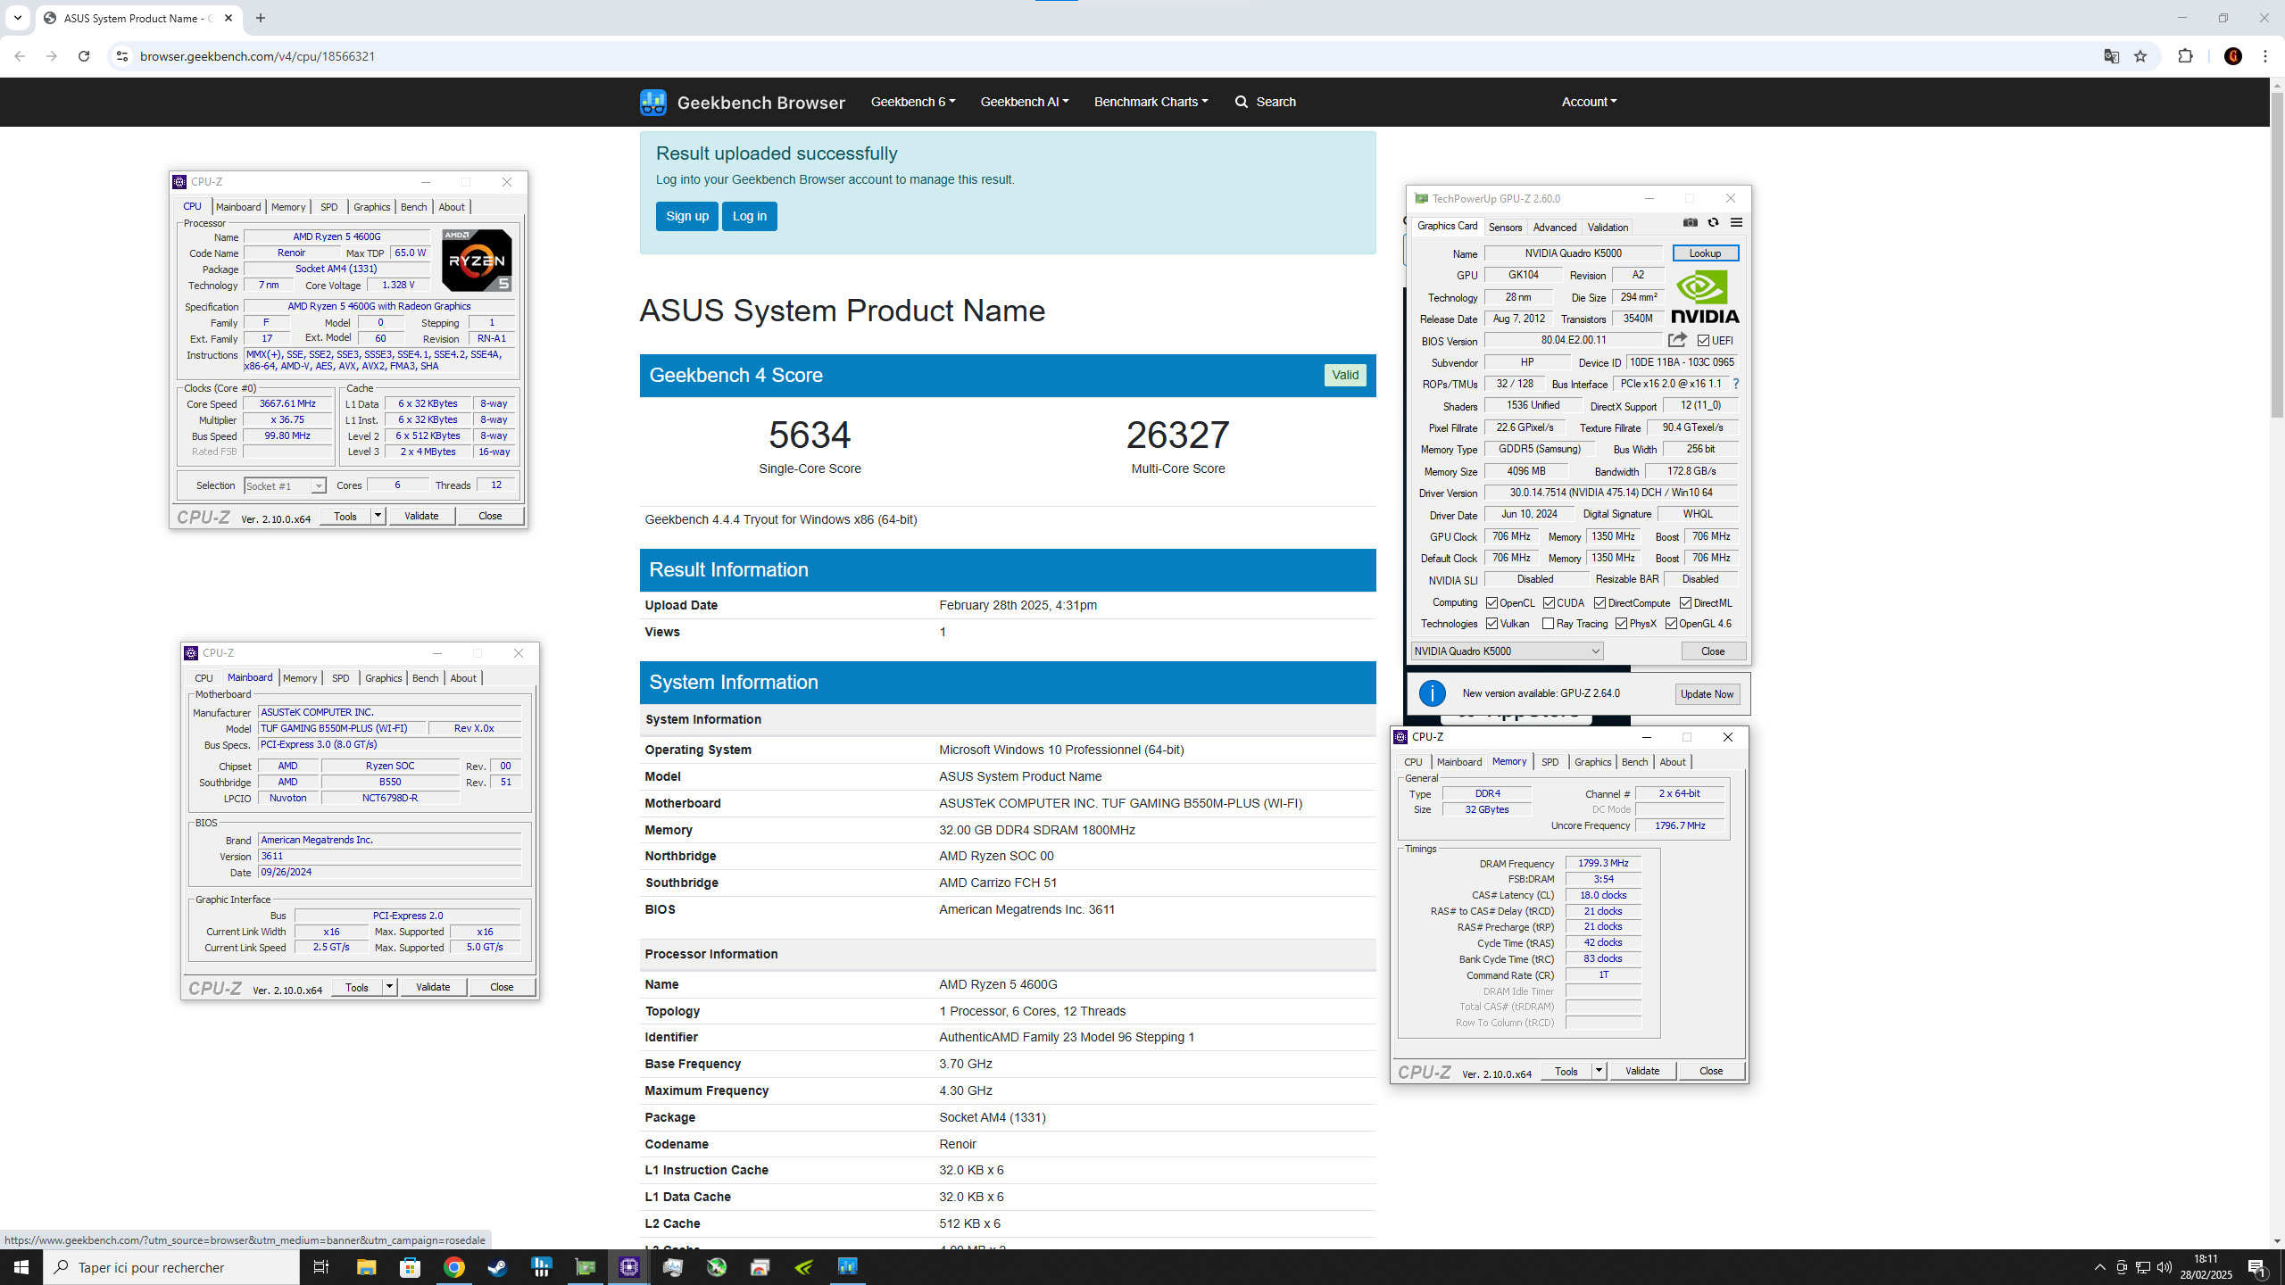
Task: Open the Chrome tab search chevron
Action: click(18, 18)
